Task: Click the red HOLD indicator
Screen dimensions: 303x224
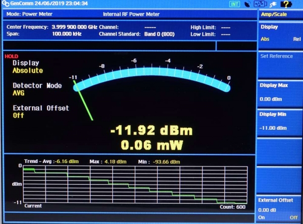Action: 11,57
